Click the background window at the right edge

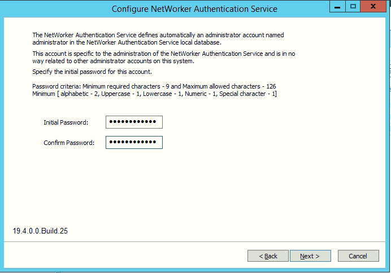(x=389, y=141)
